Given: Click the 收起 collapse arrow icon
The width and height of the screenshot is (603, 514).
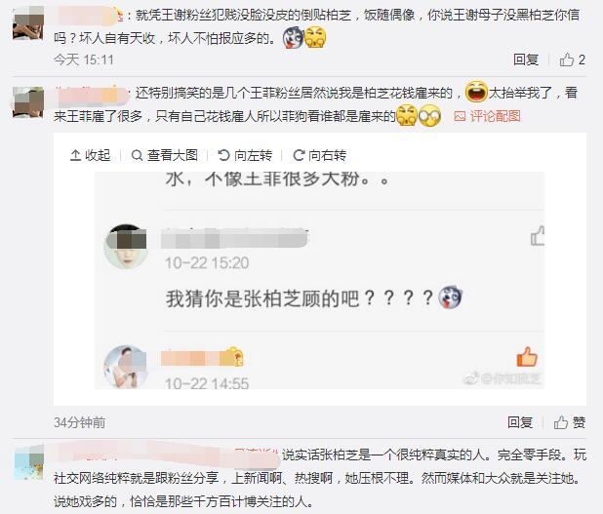Looking at the screenshot, I should pos(75,155).
